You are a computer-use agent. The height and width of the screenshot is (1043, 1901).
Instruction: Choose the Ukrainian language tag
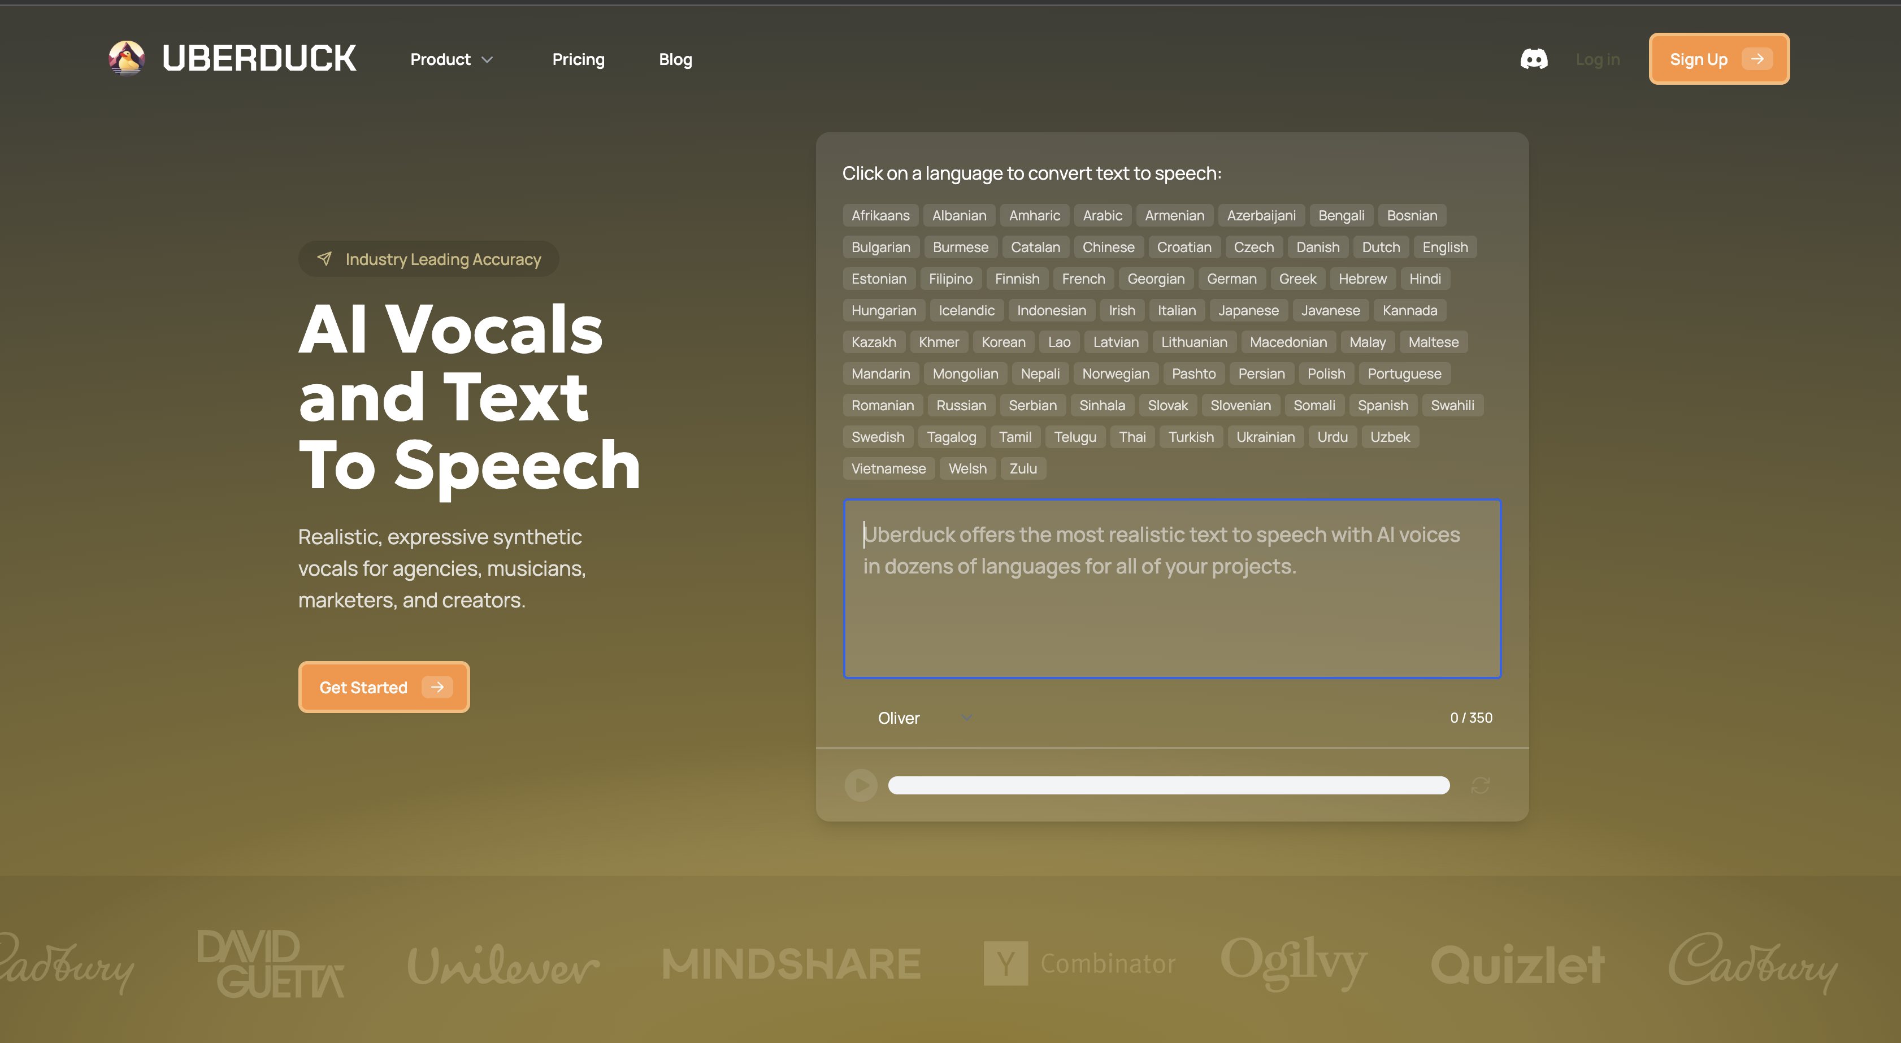click(x=1265, y=437)
